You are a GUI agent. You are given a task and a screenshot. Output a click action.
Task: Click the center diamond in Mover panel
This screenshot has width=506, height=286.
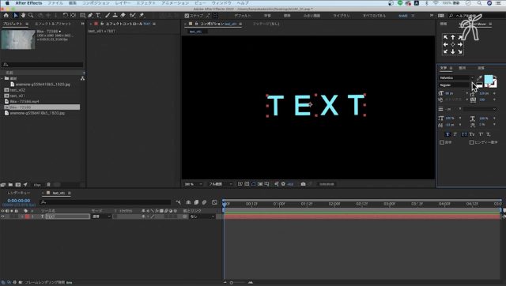pos(453,44)
